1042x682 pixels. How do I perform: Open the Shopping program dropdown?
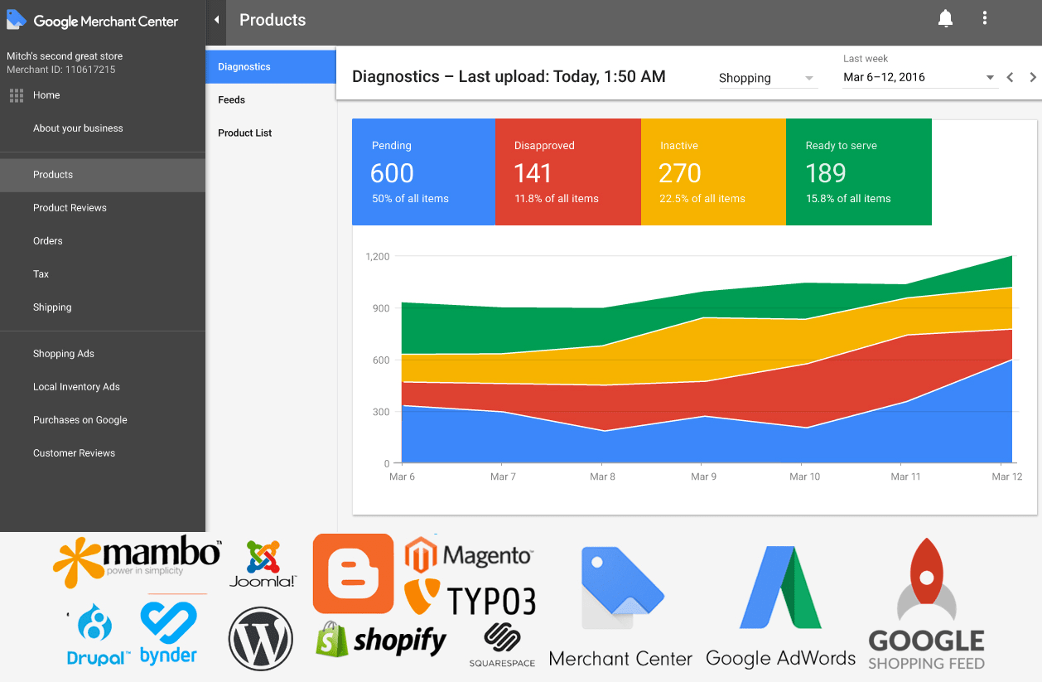tap(767, 78)
